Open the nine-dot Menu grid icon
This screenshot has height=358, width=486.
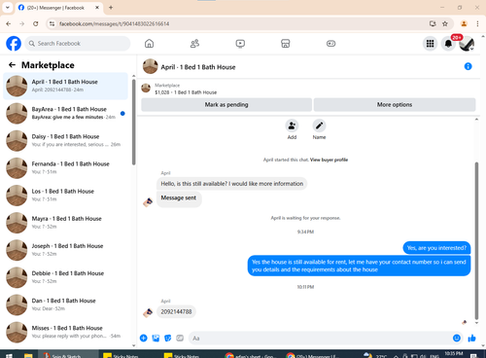(x=430, y=44)
